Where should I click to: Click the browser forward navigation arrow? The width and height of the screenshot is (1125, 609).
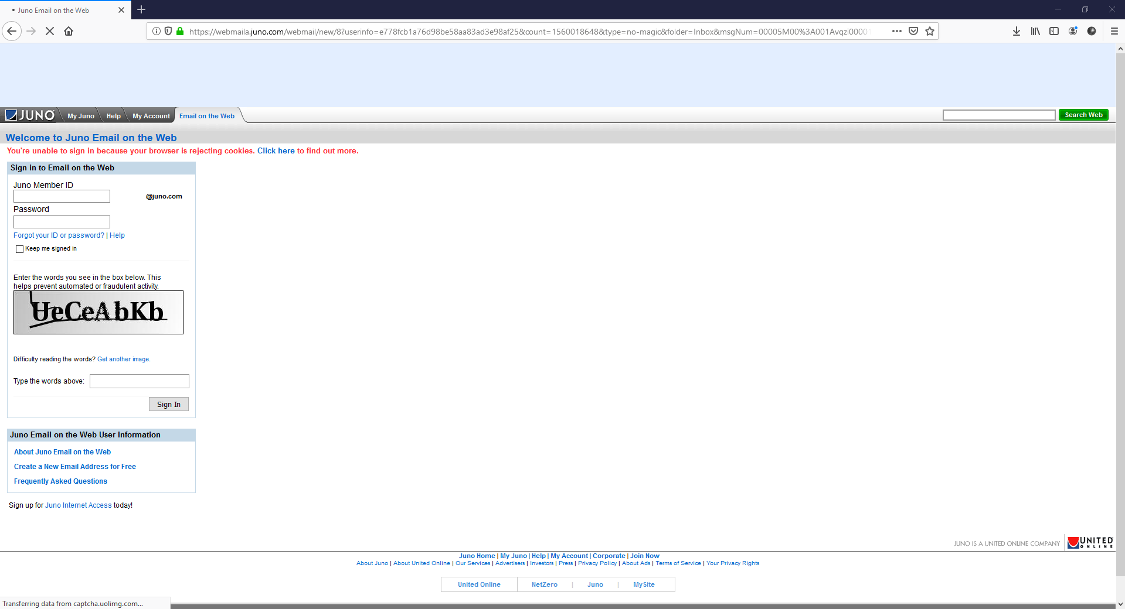pyautogui.click(x=30, y=31)
